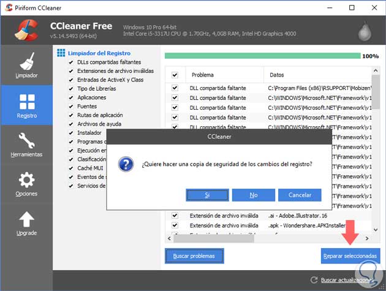386x291 pixels.
Task: Select the .apk Wondershare.APKInstaller entry
Action: [x=307, y=225]
